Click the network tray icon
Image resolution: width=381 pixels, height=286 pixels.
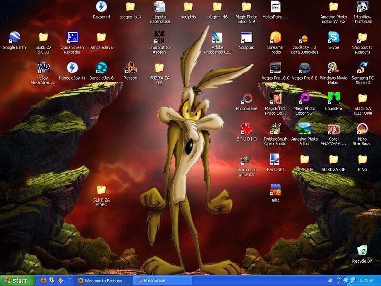pyautogui.click(x=352, y=280)
